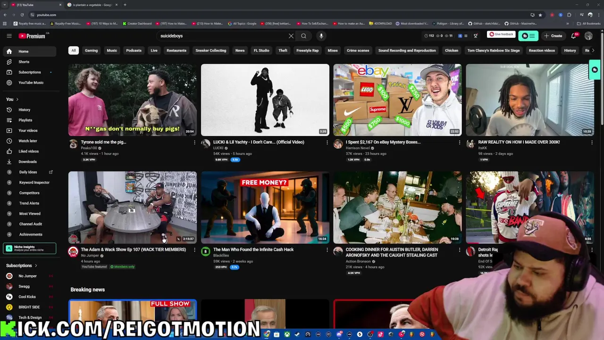Select the Music filter chip
The width and height of the screenshot is (604, 340).
tap(112, 51)
